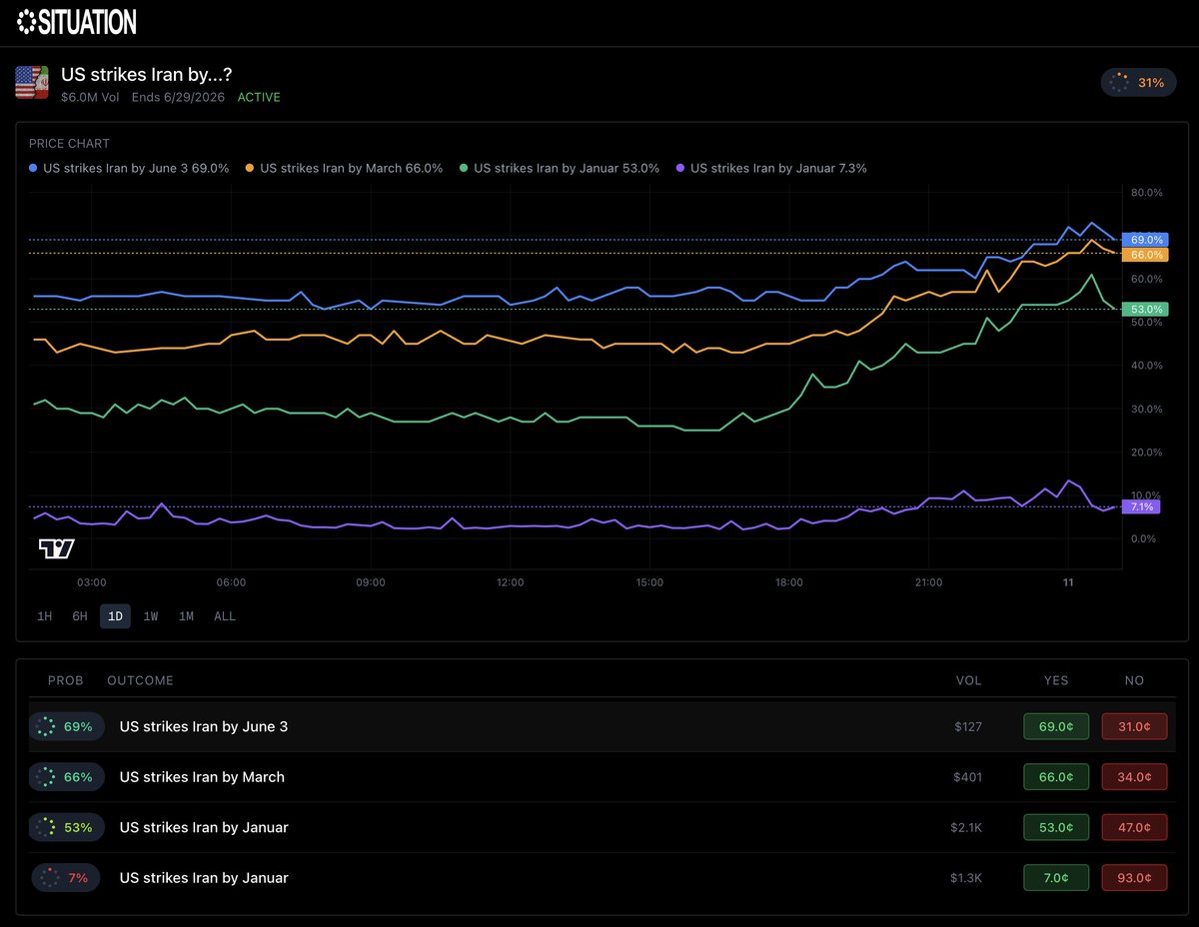Buy NO at 34.0¢ for March
Viewport: 1199px width, 927px height.
1134,776
